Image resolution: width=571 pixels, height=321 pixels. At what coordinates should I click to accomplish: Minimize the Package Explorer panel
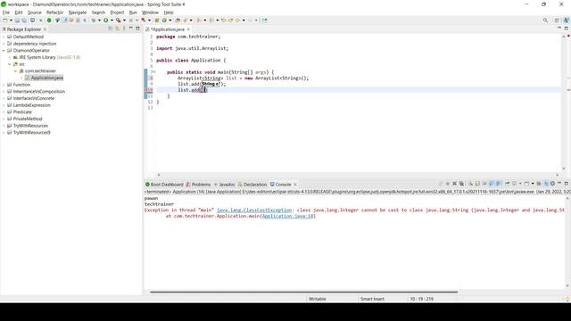click(x=131, y=29)
